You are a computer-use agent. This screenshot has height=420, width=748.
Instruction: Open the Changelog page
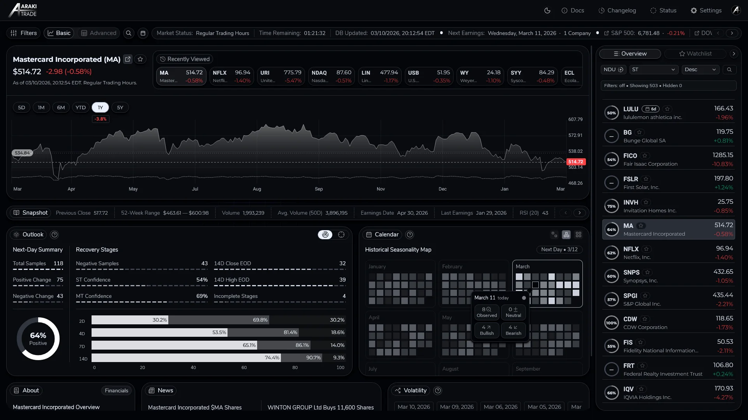617,10
